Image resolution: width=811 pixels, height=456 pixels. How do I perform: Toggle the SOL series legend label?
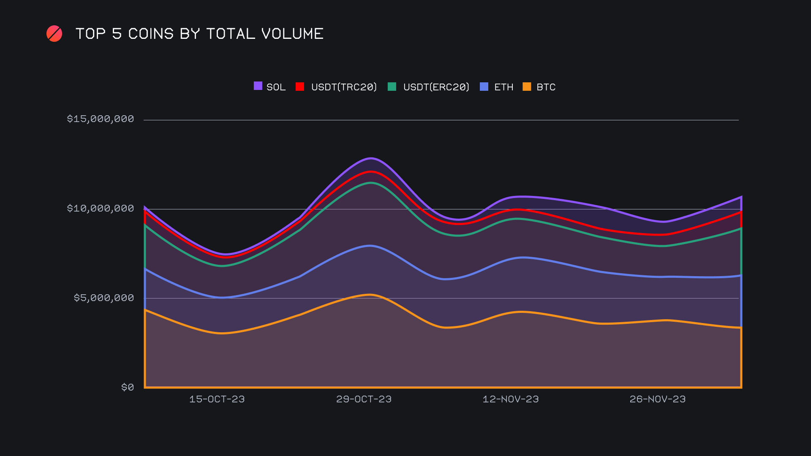click(x=276, y=87)
